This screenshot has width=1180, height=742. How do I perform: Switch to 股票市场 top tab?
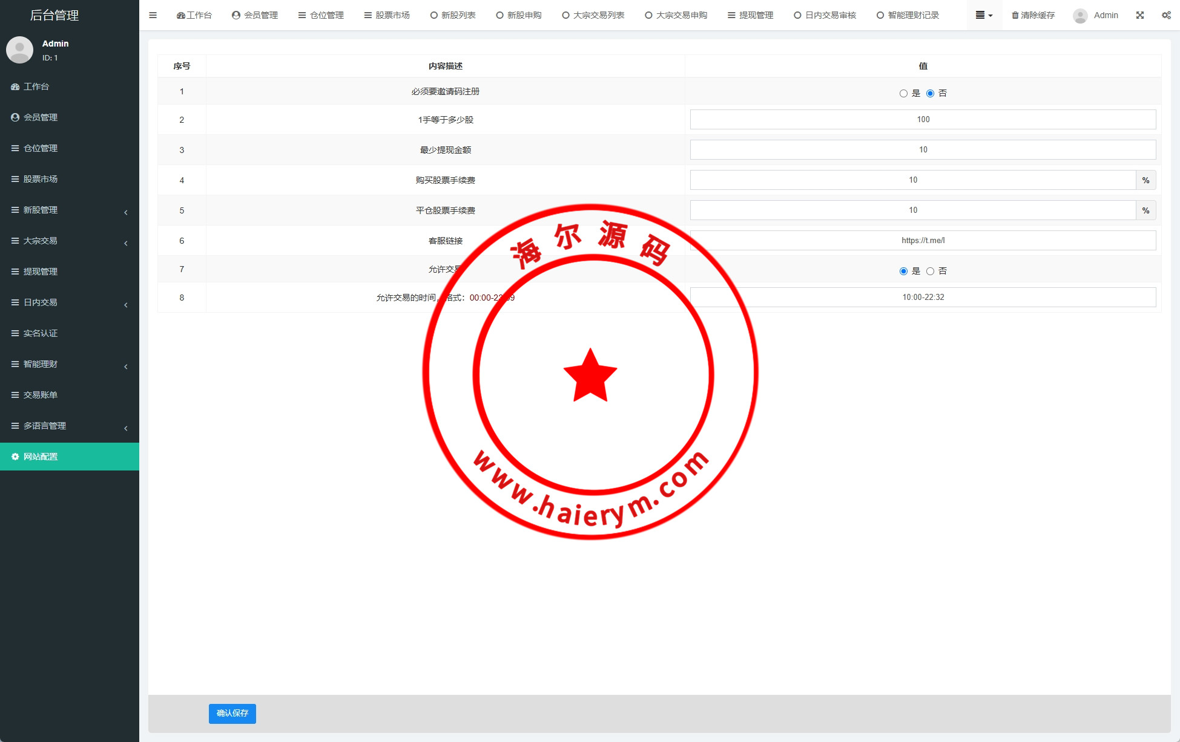click(387, 15)
